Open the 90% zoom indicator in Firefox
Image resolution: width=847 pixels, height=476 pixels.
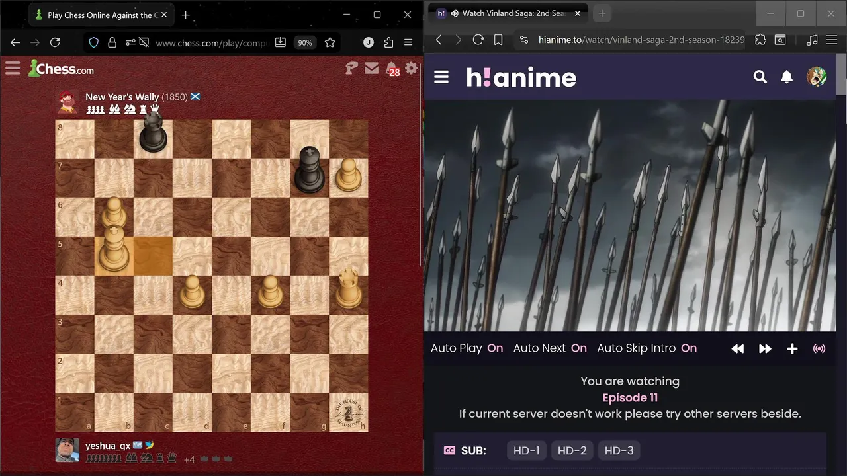(304, 42)
